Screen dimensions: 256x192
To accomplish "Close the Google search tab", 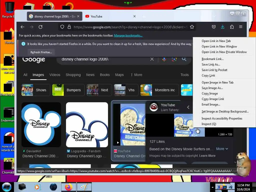I will (78, 16).
